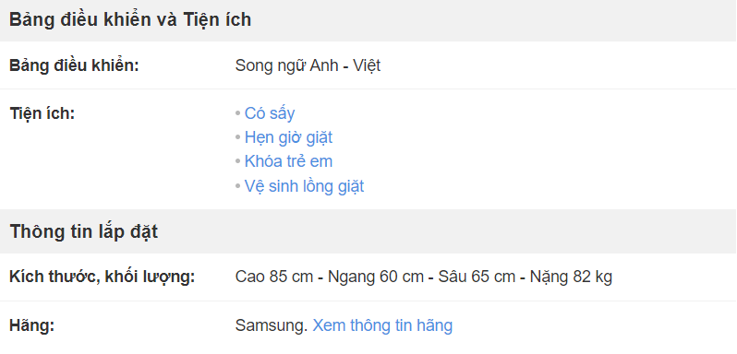
Task: Open the Vệ sinh lồng giặt link
Action: click(304, 186)
